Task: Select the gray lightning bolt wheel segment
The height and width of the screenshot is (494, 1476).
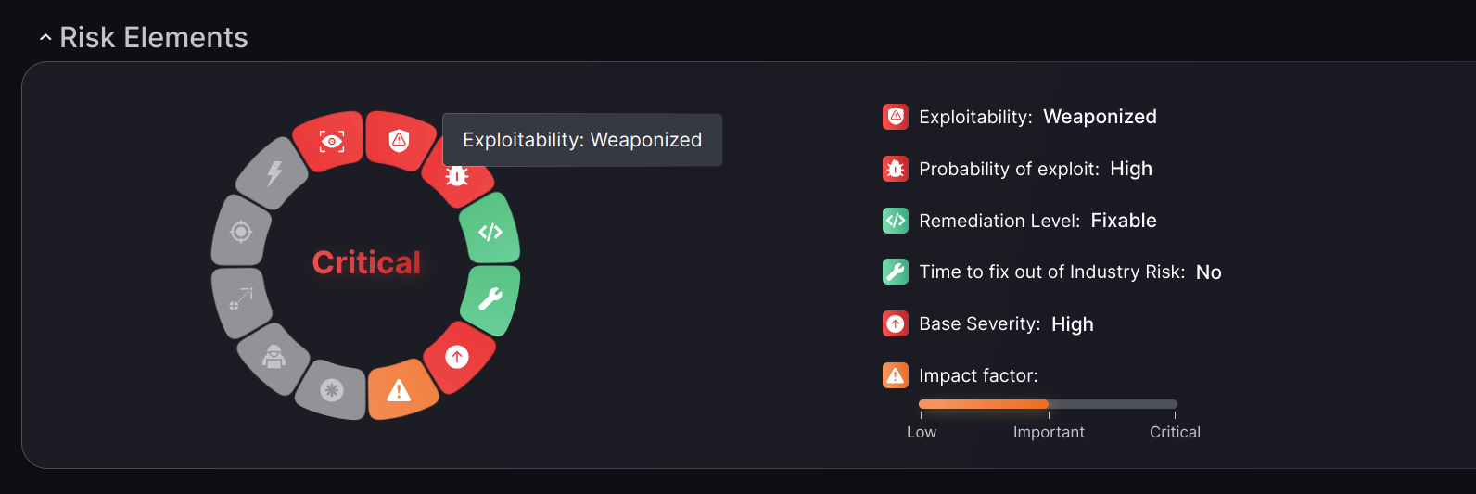Action: (x=274, y=173)
